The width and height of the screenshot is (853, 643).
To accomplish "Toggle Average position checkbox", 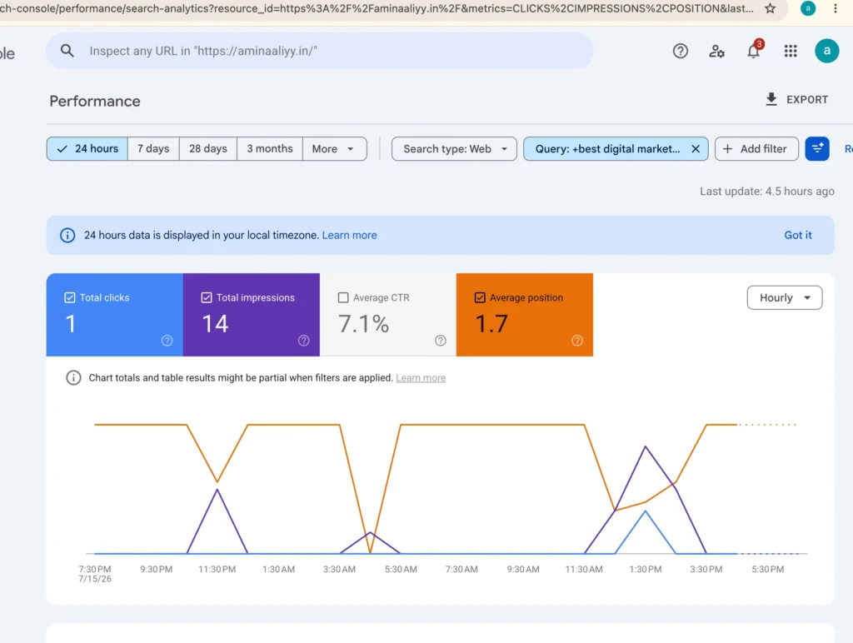I will pos(480,297).
